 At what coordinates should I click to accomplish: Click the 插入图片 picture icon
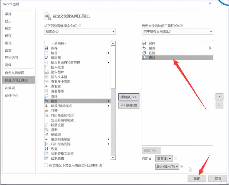coord(46,72)
